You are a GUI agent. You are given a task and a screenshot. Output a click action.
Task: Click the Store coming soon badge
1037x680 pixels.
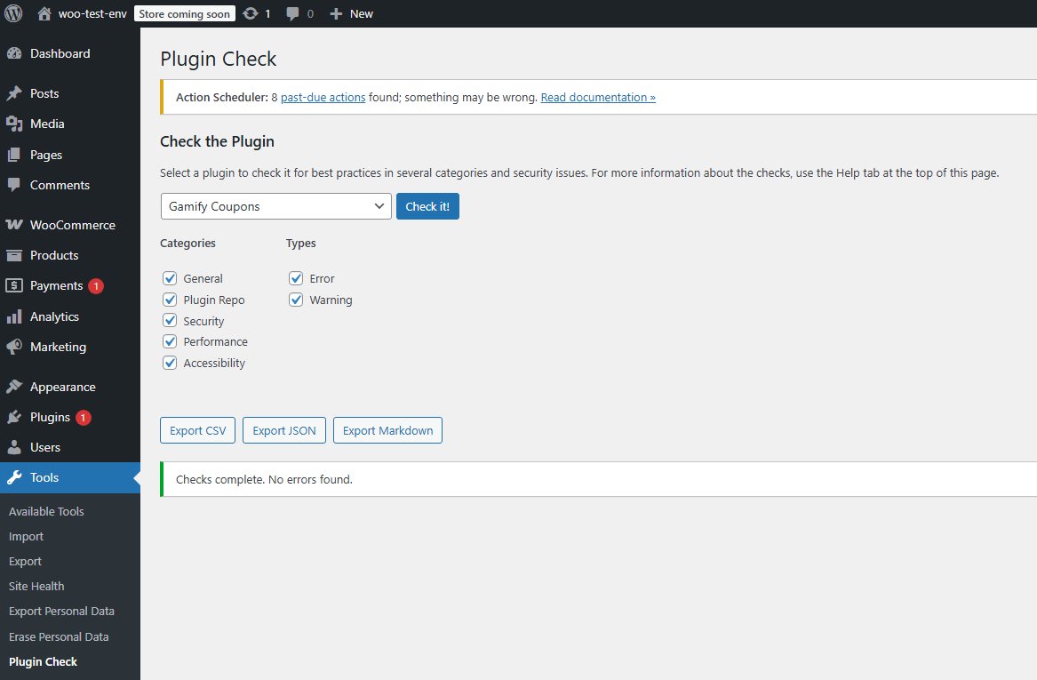(x=185, y=14)
